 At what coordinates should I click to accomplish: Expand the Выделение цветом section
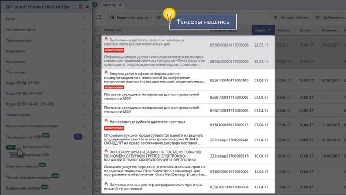coord(46,188)
